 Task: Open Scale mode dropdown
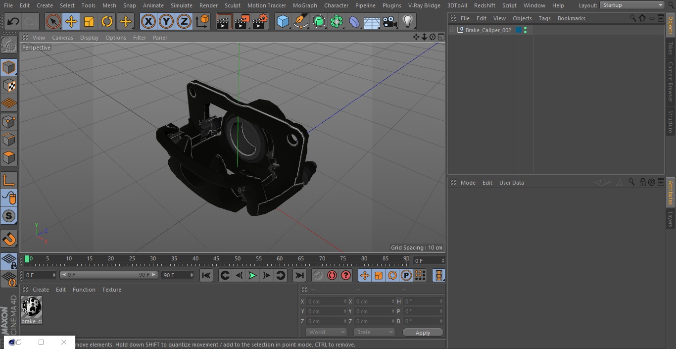(x=374, y=332)
